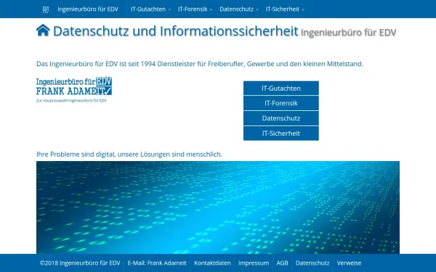Click the small logo icon in navbar
Viewport: 436px width, 272px height.
[x=46, y=9]
